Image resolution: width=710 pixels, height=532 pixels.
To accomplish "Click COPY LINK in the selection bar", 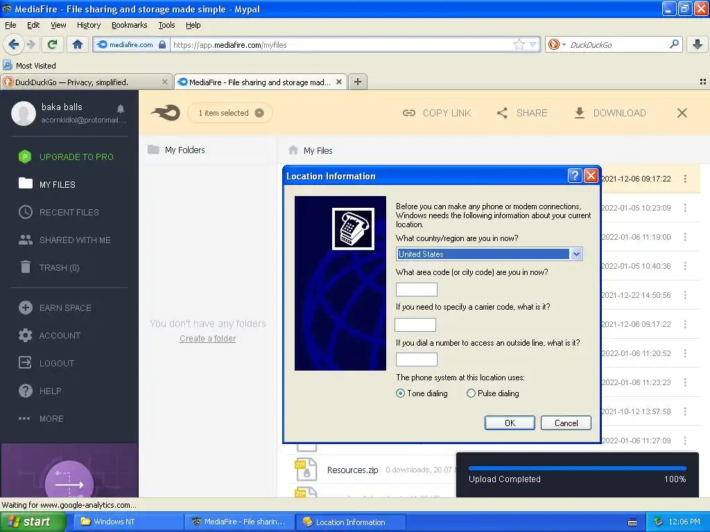I will tap(437, 113).
